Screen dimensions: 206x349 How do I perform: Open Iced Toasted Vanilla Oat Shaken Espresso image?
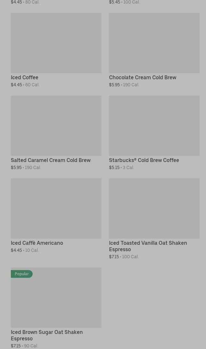pos(154,209)
